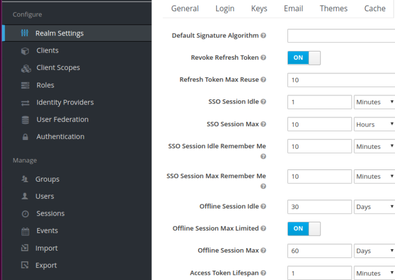The height and width of the screenshot is (280, 395).
Task: Click the Identity Providers arrows icon
Action: click(25, 103)
